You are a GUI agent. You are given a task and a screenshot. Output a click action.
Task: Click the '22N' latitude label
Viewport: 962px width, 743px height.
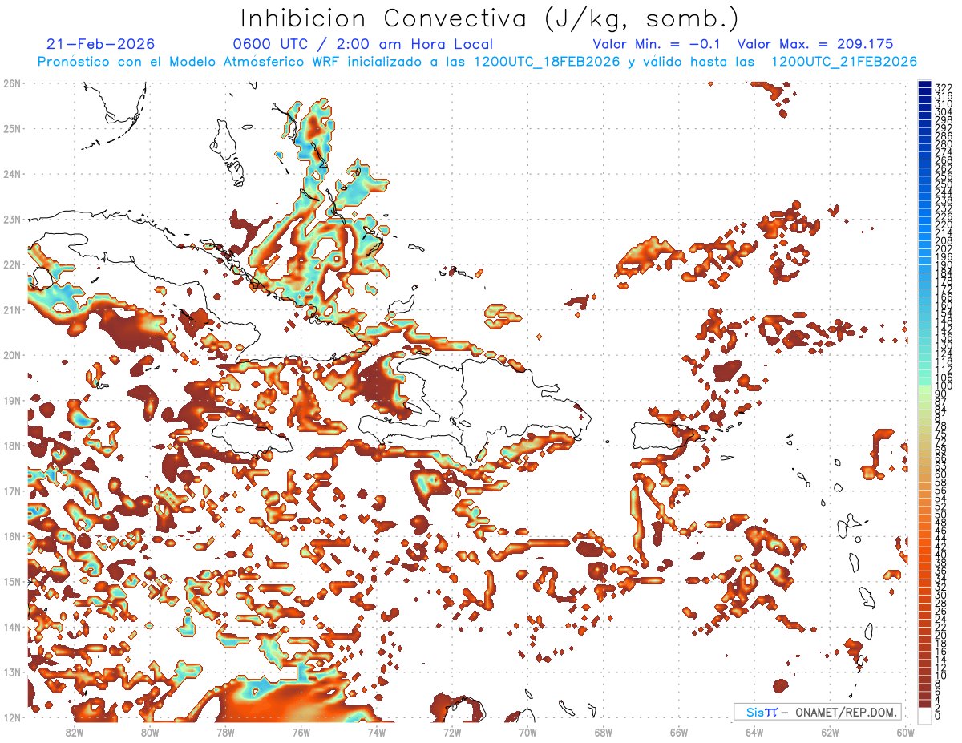pyautogui.click(x=12, y=264)
